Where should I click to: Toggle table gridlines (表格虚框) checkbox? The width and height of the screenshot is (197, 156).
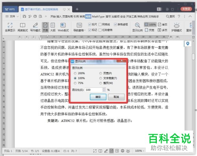(x=115, y=24)
